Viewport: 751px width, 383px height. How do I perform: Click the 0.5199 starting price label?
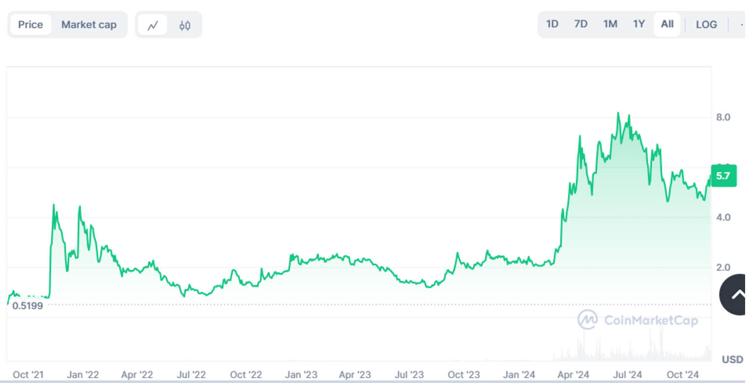(28, 306)
